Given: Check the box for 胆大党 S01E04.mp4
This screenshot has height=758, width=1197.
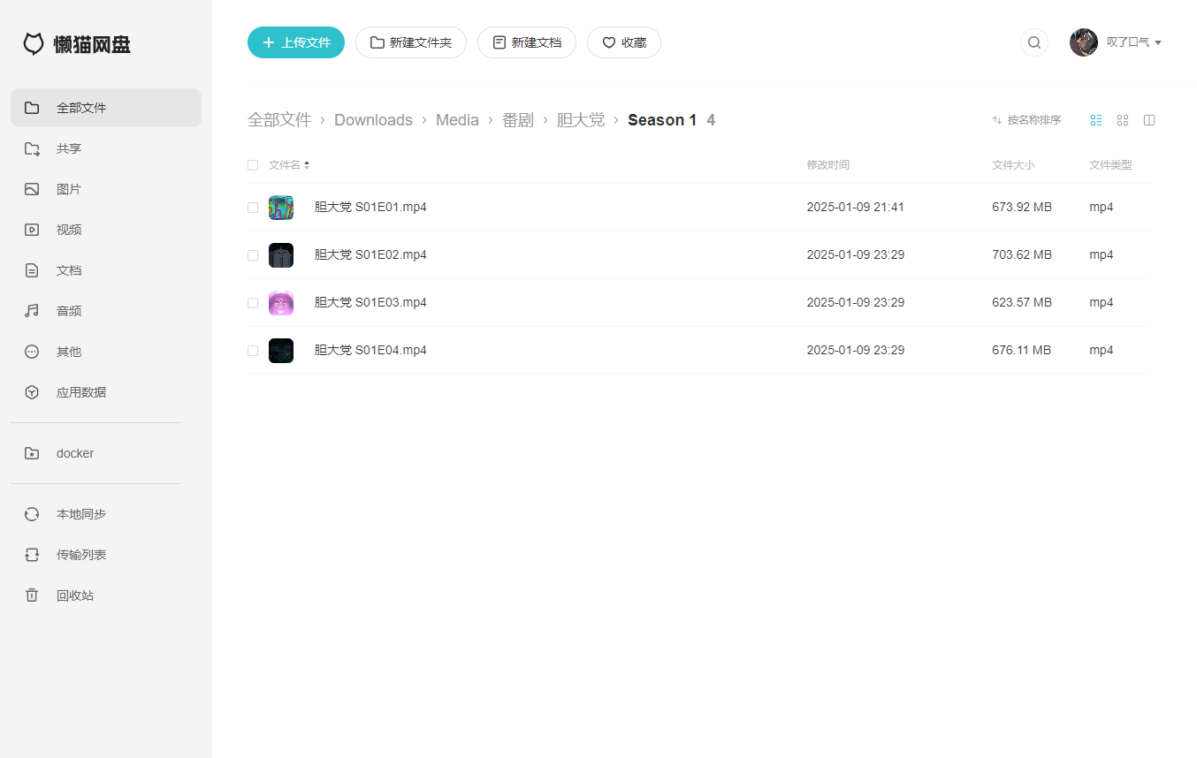Looking at the screenshot, I should tap(253, 351).
